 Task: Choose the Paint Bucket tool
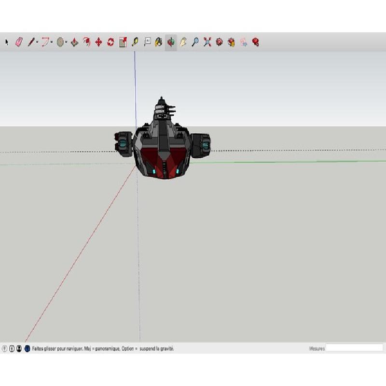158,42
